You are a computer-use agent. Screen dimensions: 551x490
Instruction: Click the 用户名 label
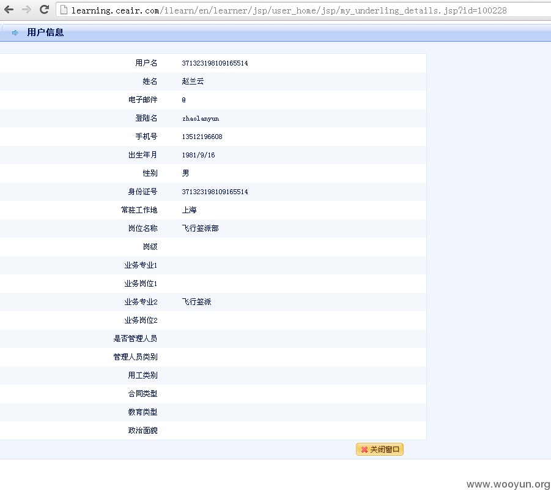(x=146, y=63)
